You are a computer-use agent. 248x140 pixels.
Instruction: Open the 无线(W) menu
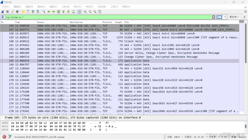click(x=102, y=7)
